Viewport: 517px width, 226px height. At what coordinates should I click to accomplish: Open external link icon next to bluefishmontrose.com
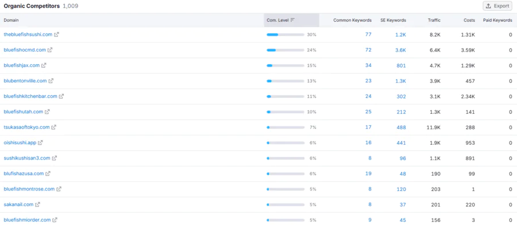(x=59, y=189)
